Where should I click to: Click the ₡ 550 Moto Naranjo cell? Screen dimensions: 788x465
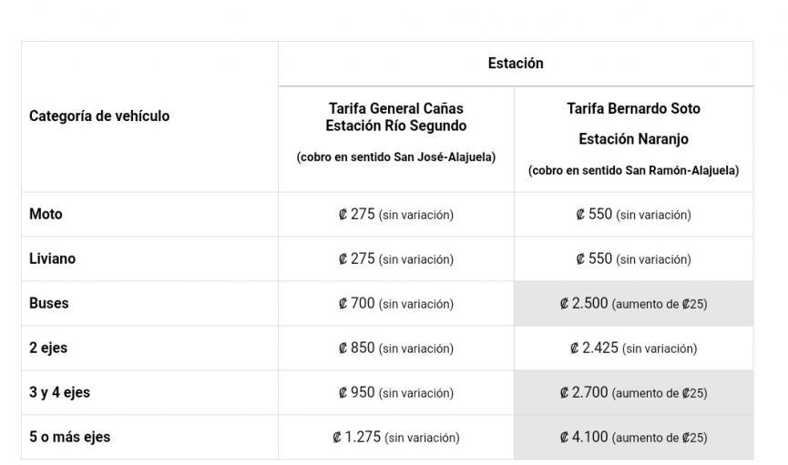pos(633,215)
